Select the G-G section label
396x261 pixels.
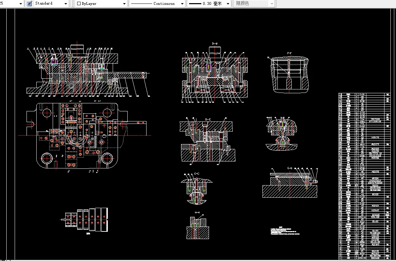290,168
